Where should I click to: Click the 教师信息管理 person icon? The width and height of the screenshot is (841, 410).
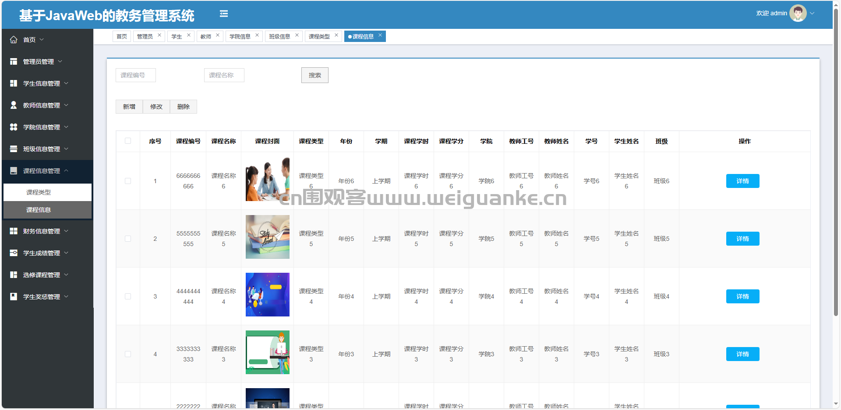click(14, 105)
